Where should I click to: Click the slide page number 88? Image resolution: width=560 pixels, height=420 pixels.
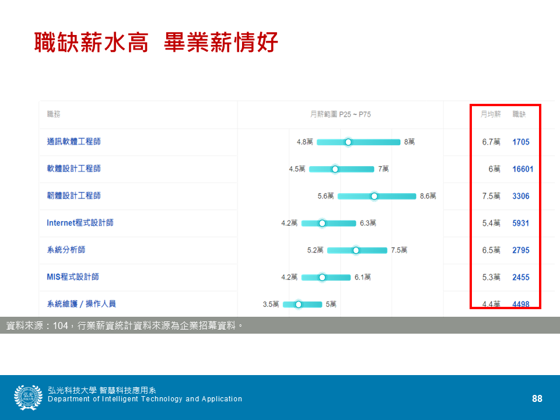(537, 398)
